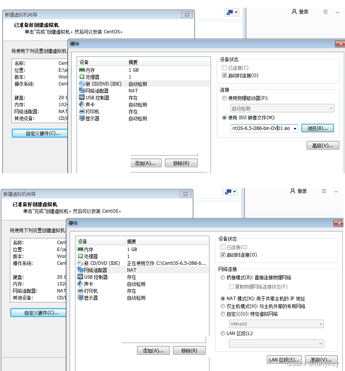The height and width of the screenshot is (371, 345).
Task: Close the bottom 硬件 dialog
Action: (x=338, y=223)
